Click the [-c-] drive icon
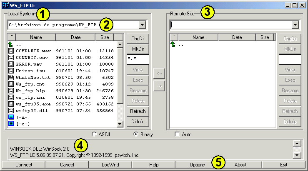308x171 pixels. pyautogui.click(x=11, y=124)
